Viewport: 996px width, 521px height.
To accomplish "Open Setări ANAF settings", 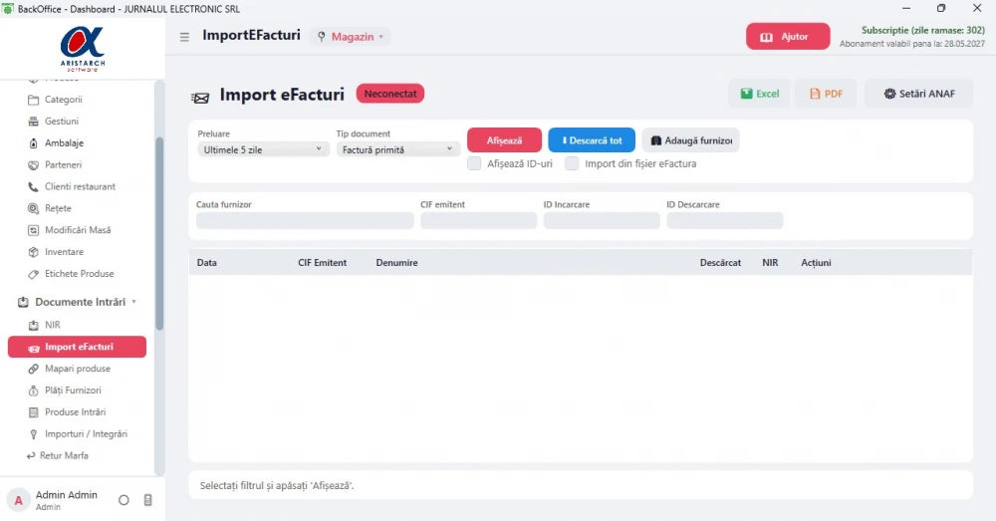I will (919, 94).
